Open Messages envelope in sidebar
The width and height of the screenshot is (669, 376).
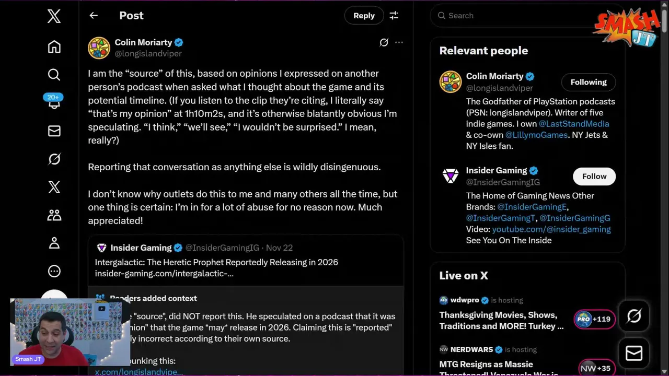(54, 131)
